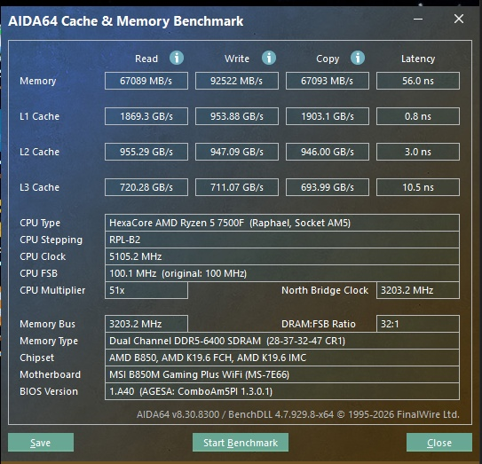The height and width of the screenshot is (464, 482).
Task: Click L2 Cache copy 946.00 GB/s
Action: point(328,152)
